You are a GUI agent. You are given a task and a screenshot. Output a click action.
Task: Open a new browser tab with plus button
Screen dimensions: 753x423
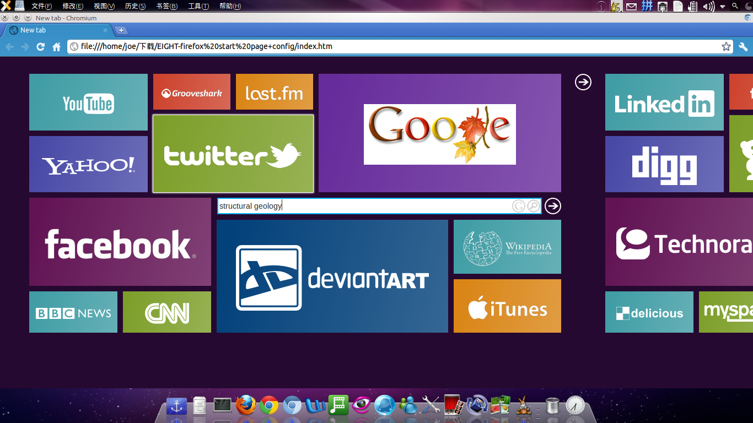[x=121, y=30]
